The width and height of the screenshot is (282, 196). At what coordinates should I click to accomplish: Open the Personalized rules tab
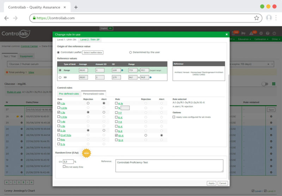[93, 94]
